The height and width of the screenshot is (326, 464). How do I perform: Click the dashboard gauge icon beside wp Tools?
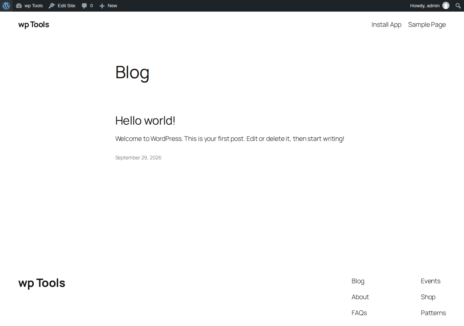click(19, 6)
